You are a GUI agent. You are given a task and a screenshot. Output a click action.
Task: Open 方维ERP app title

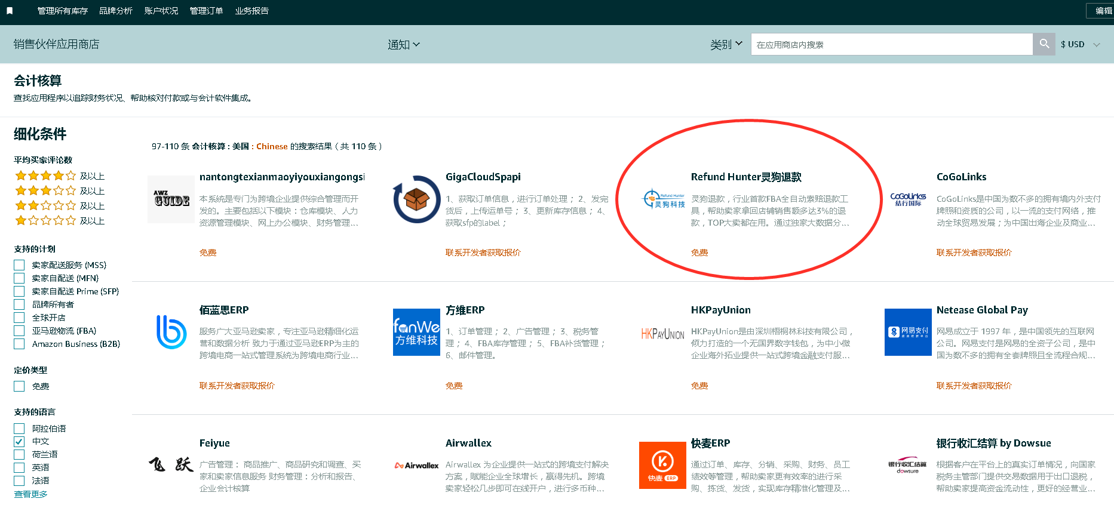tap(465, 310)
